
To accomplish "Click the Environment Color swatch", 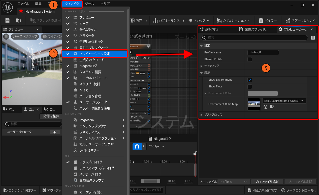I will pyautogui.click(x=263, y=93).
